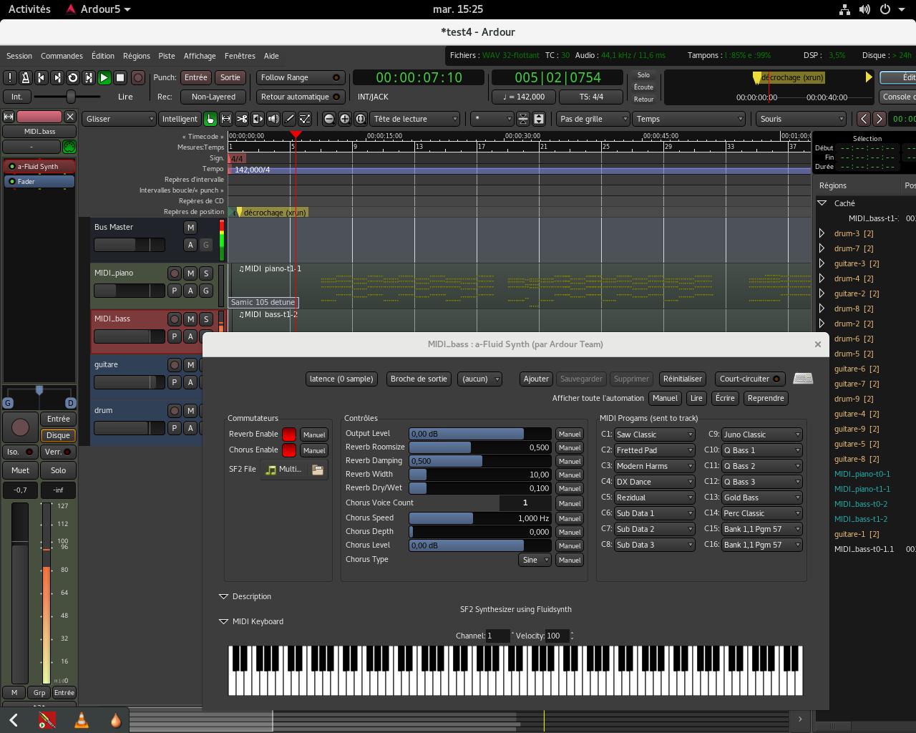Open the Chorus Type Sine dropdown
This screenshot has width=916, height=733.
535,560
